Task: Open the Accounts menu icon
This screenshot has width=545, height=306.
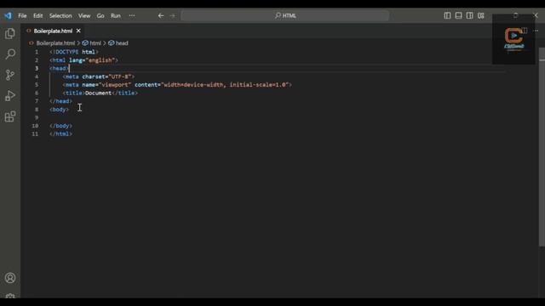Action: (x=10, y=278)
